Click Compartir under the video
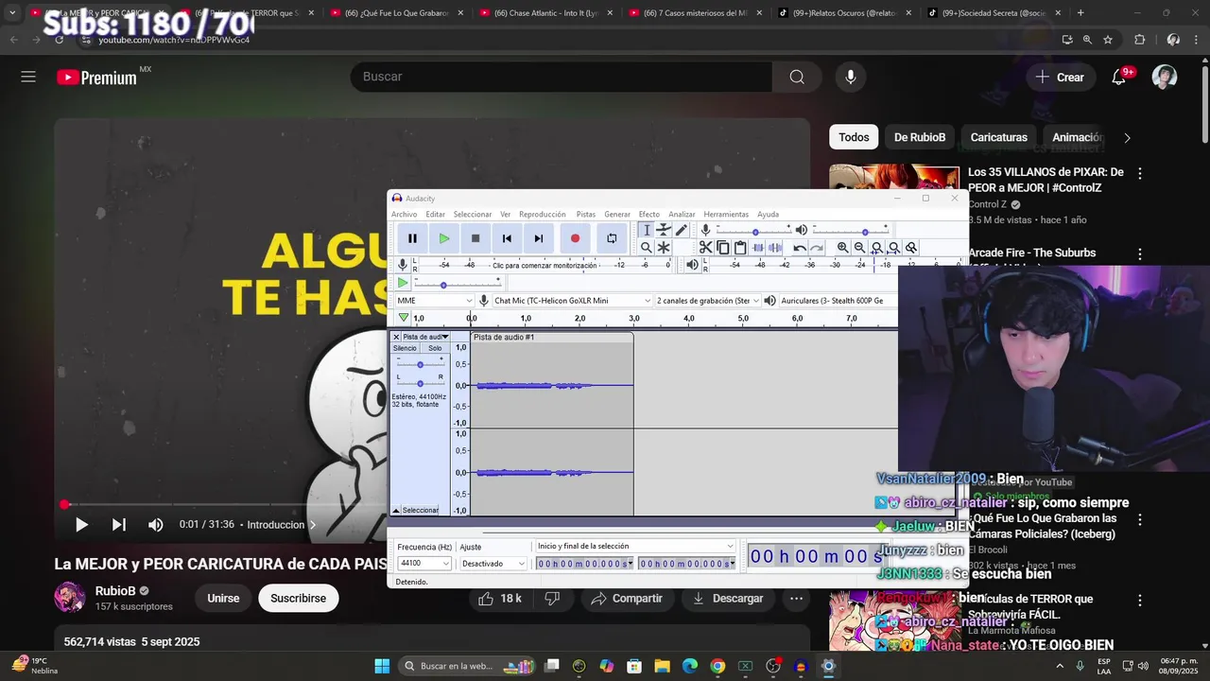1210x681 pixels. click(626, 598)
